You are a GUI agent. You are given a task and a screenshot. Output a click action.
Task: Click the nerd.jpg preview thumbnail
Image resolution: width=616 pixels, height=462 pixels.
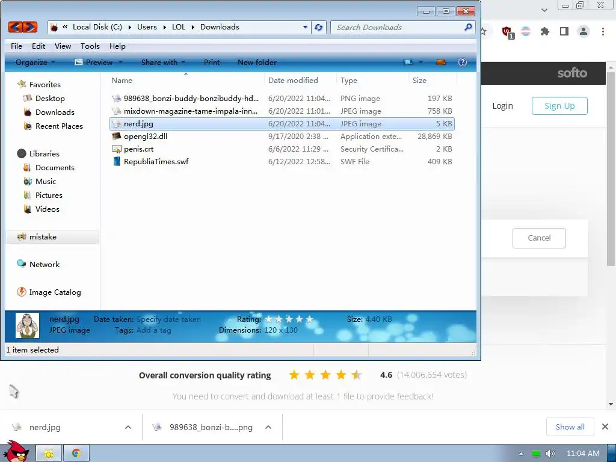(27, 325)
